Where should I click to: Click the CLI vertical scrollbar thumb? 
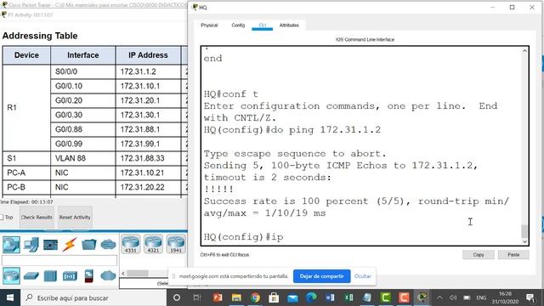tap(524, 231)
